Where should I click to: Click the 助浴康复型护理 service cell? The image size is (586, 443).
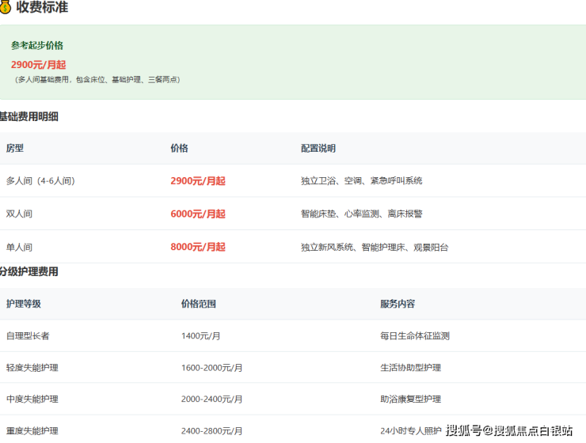410,399
